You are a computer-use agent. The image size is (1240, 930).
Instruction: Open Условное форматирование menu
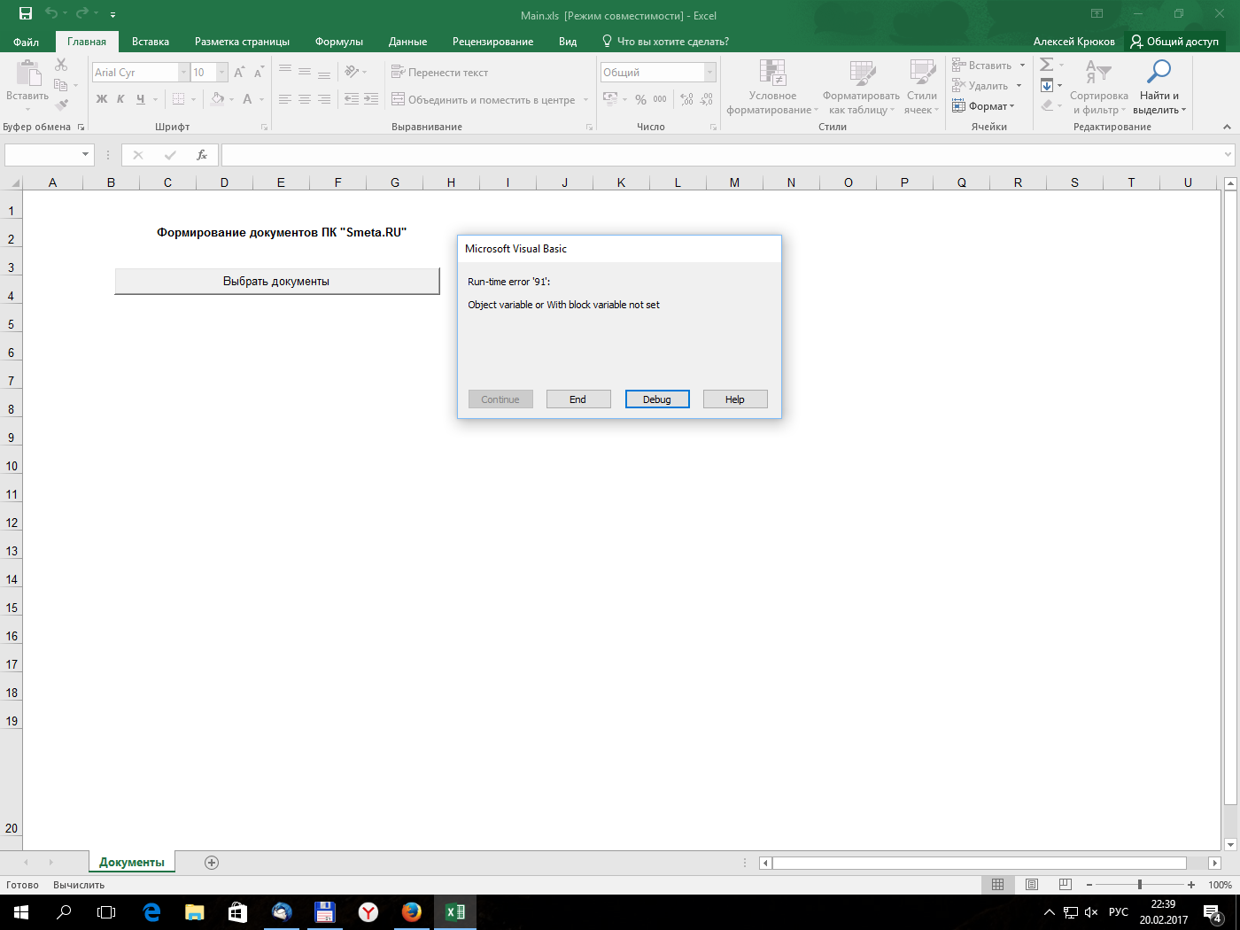coord(772,87)
